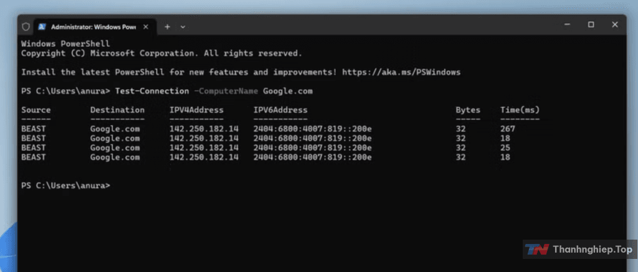
Task: Click the Time(ms) column header
Action: pyautogui.click(x=520, y=110)
